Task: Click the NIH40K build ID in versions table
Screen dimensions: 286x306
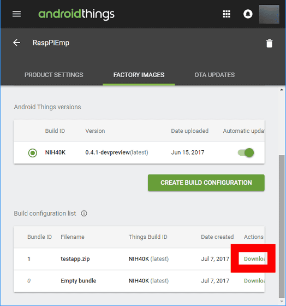Action: point(55,152)
